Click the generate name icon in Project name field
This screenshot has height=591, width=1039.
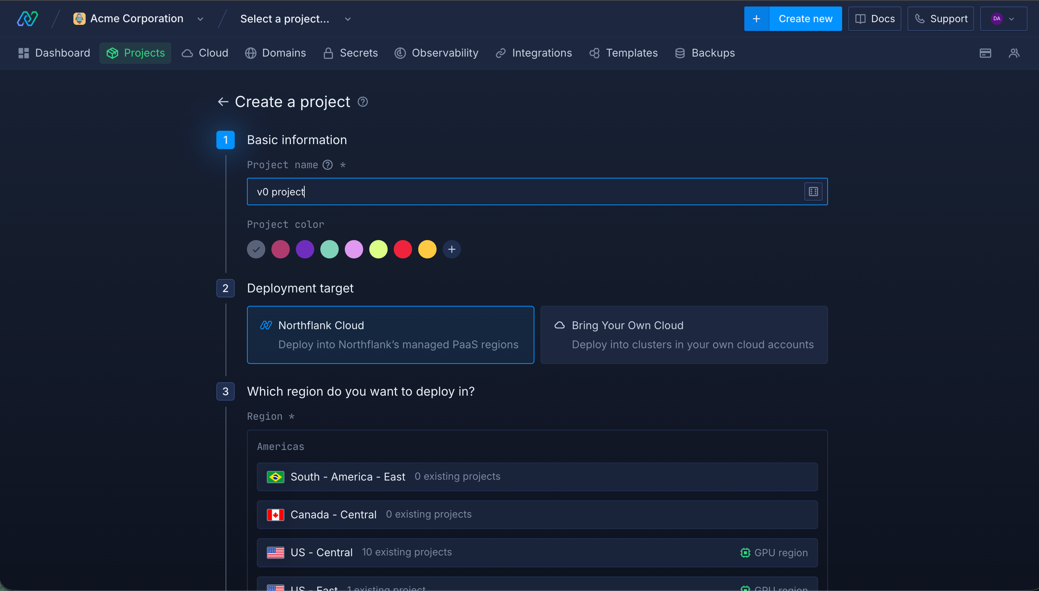813,192
